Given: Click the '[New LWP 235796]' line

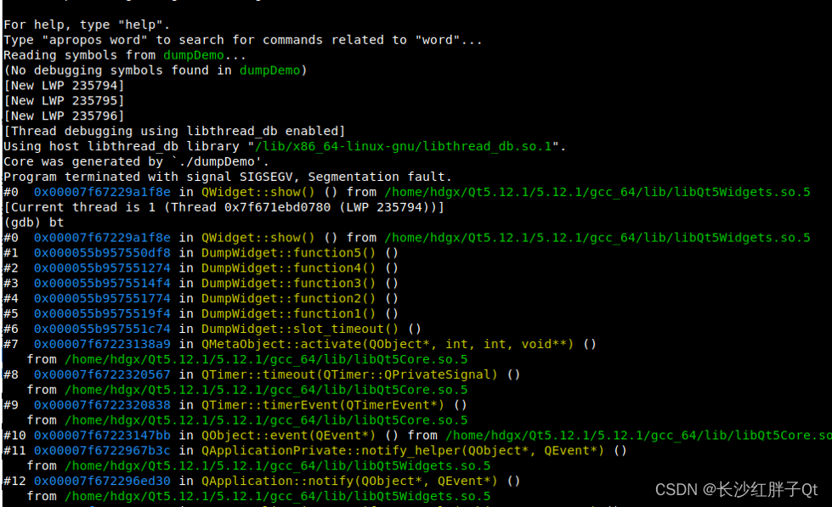Looking at the screenshot, I should click(x=64, y=116).
